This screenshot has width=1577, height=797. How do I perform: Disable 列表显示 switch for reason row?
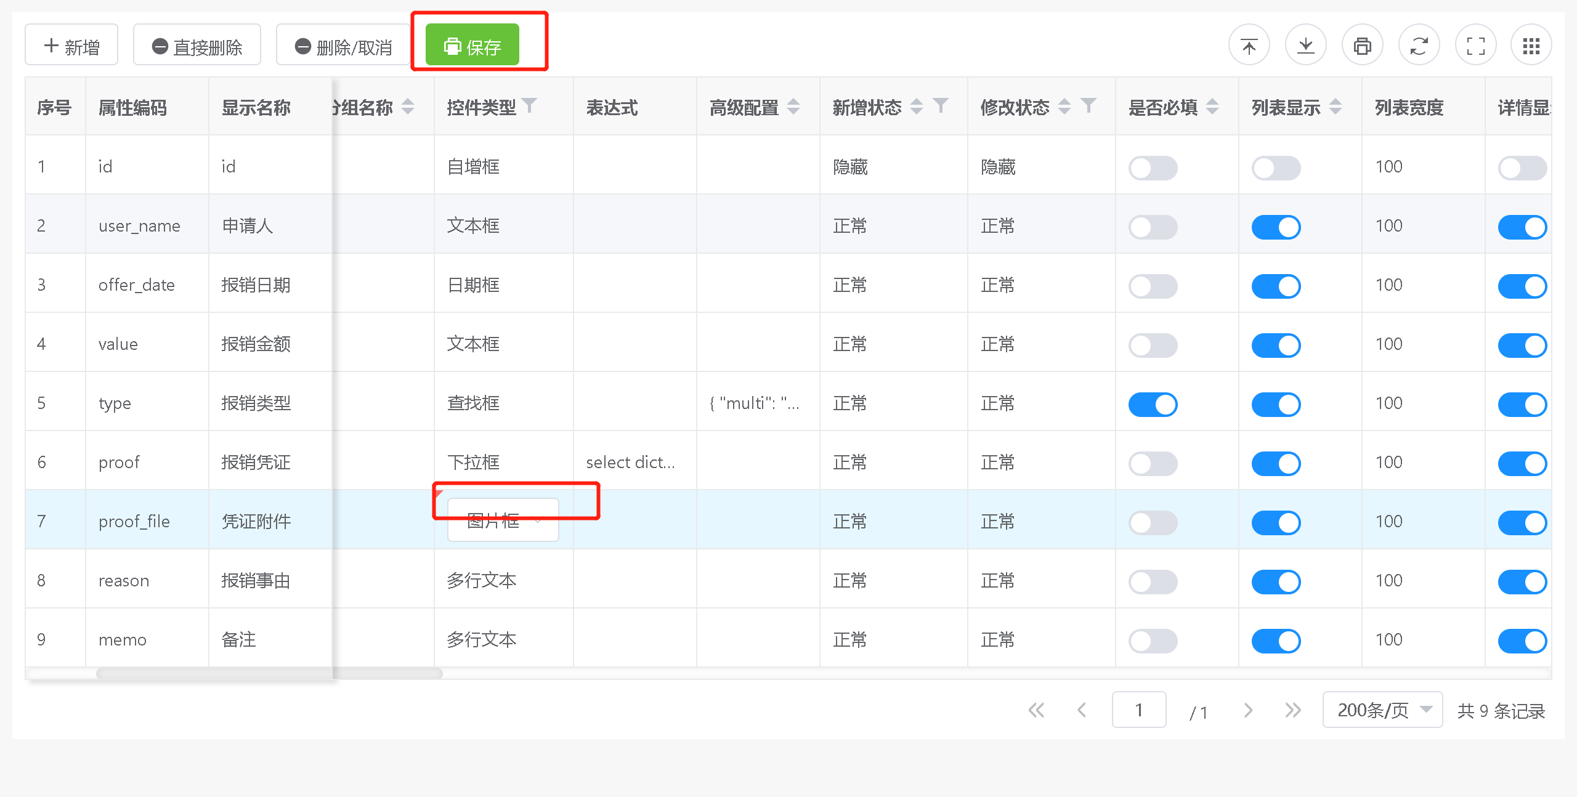coord(1276,581)
